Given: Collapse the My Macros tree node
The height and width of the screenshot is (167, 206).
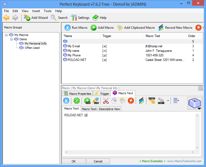Looking at the screenshot, I should pos(6,35).
